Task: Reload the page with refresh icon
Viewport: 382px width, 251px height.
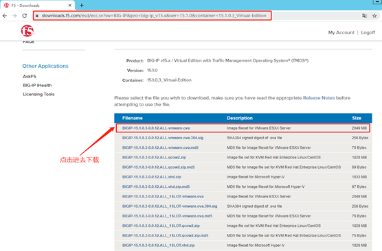Action: coord(25,16)
